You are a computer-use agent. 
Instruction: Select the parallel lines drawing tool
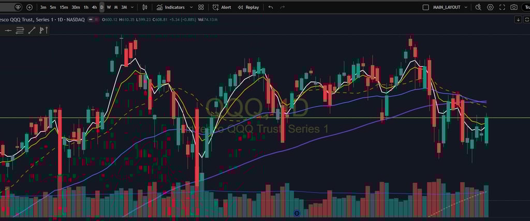point(20,31)
